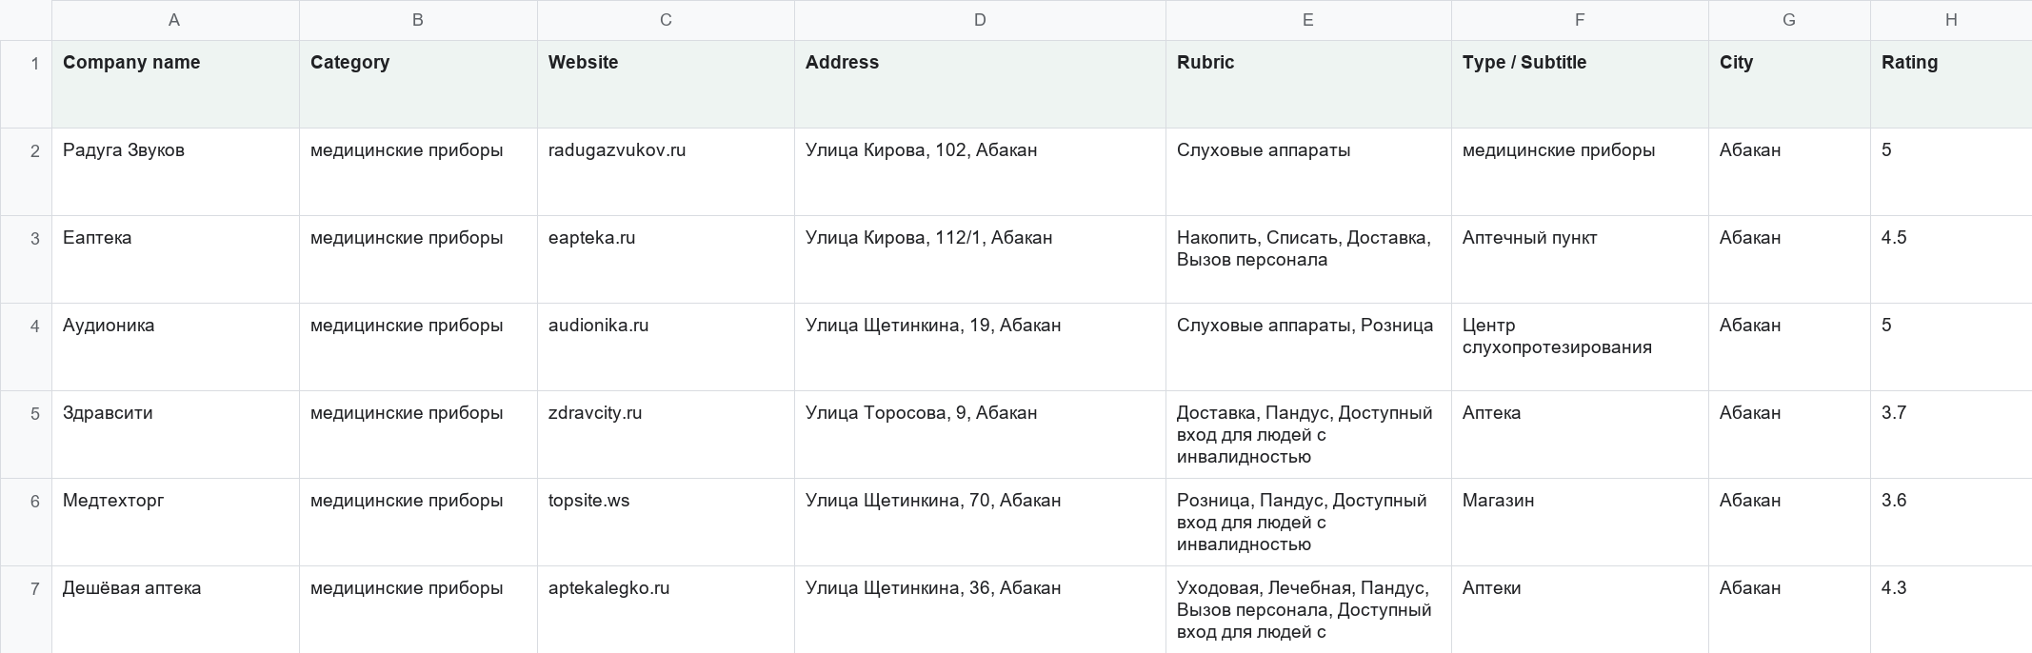Select row 4 header
The height and width of the screenshot is (653, 2032).
tap(26, 346)
